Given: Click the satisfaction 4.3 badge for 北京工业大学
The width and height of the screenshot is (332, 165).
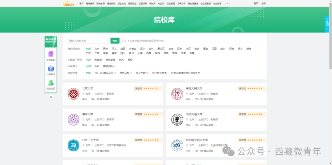Looking at the screenshot, I should coord(148,140).
